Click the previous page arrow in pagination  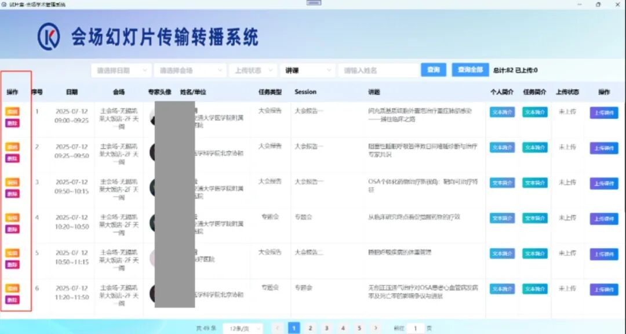click(278, 328)
